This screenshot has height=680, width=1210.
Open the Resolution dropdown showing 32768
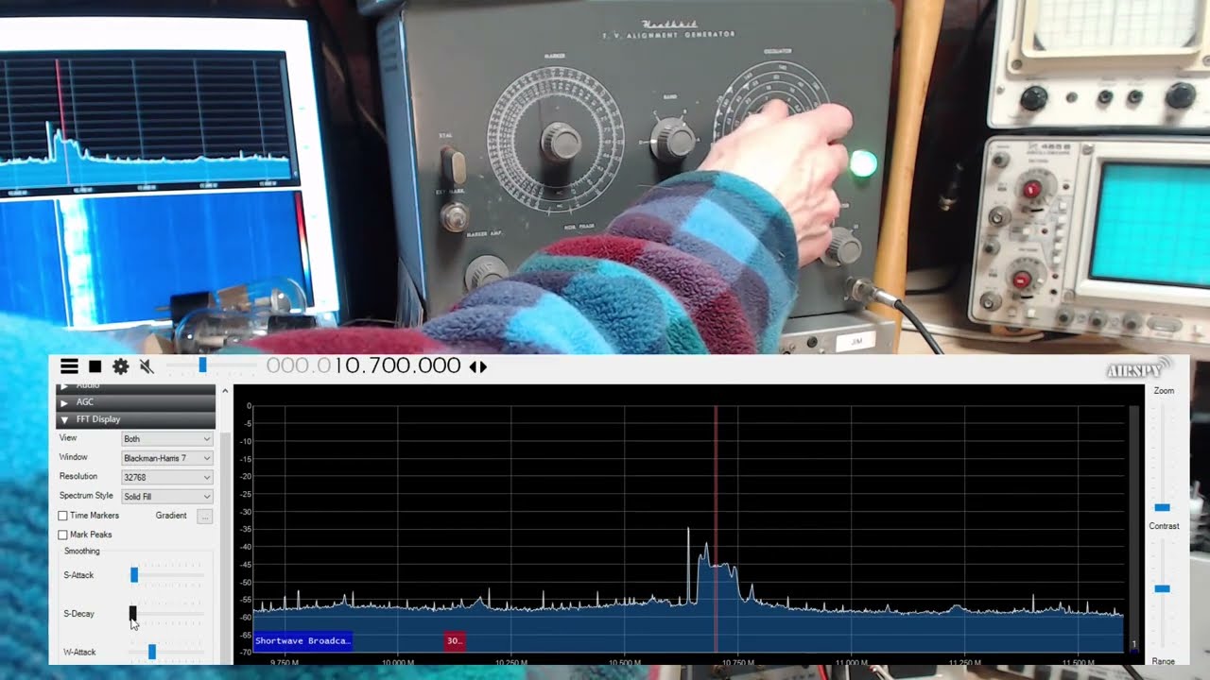point(166,477)
